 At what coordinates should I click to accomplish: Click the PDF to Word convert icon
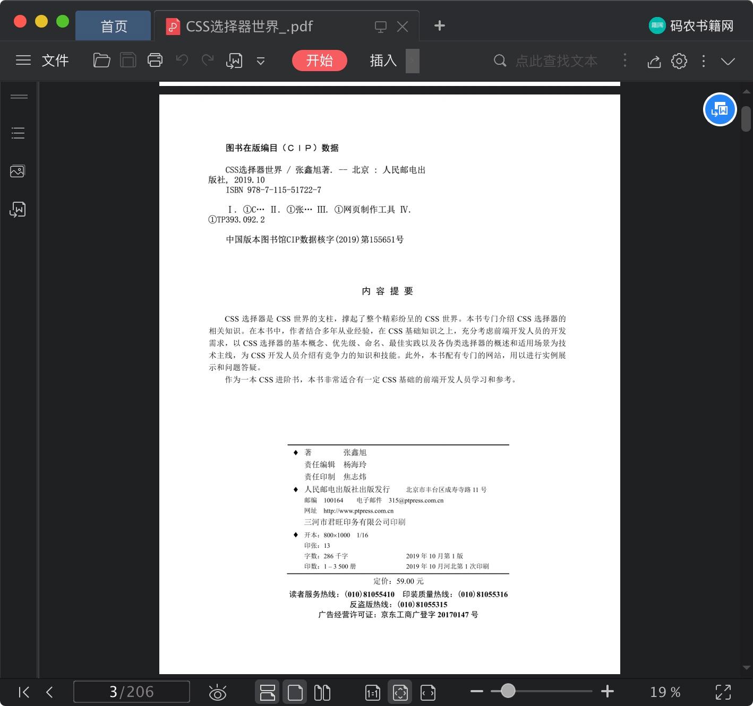[234, 60]
